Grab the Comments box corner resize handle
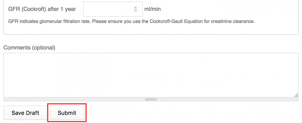The height and width of the screenshot is (123, 302). 296,95
